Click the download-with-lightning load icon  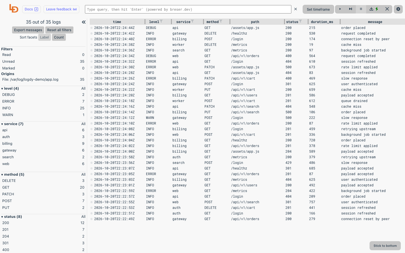(374, 9)
